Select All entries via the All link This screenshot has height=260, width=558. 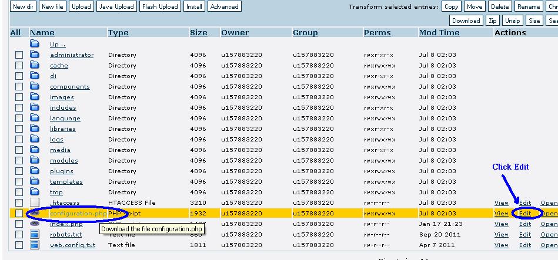[x=15, y=33]
